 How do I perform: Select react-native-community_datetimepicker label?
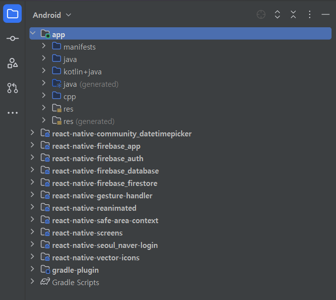(122, 134)
